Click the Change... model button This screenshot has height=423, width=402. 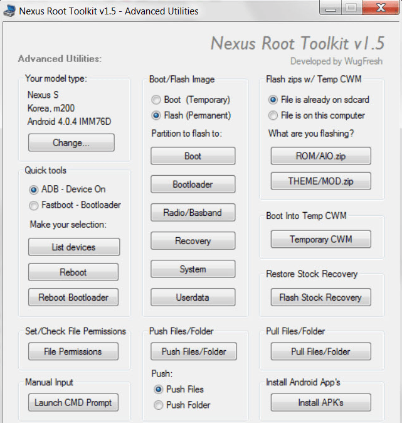(x=71, y=142)
